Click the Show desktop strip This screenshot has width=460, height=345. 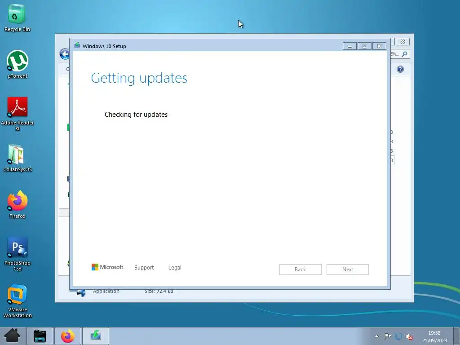point(457,336)
